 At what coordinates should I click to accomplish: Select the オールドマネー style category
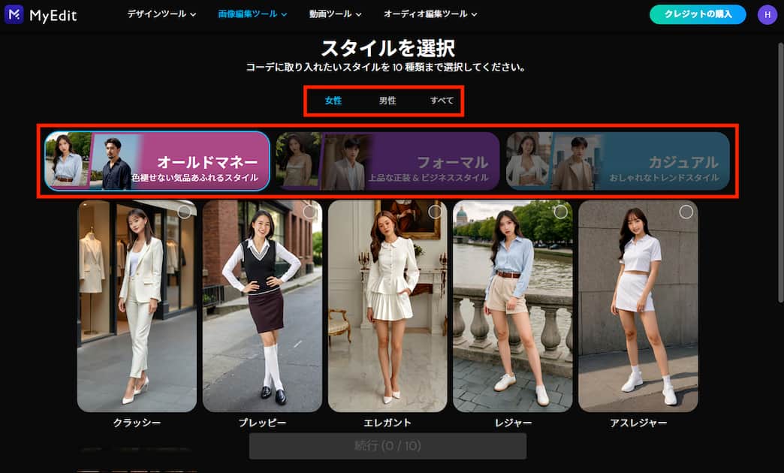157,161
